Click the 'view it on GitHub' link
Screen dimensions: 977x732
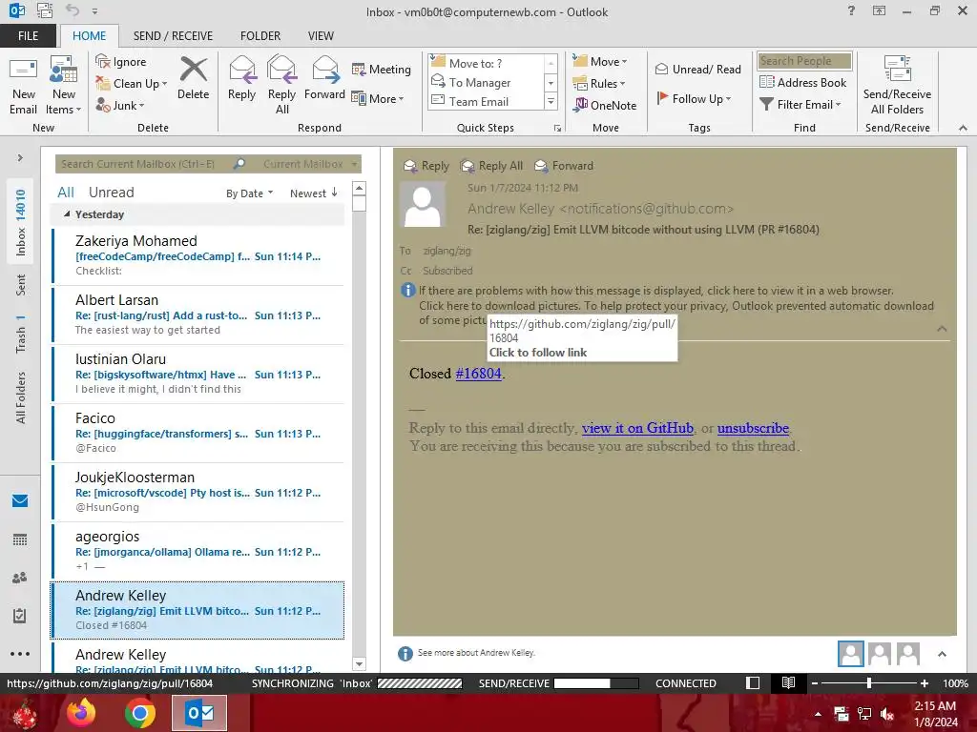tap(637, 428)
